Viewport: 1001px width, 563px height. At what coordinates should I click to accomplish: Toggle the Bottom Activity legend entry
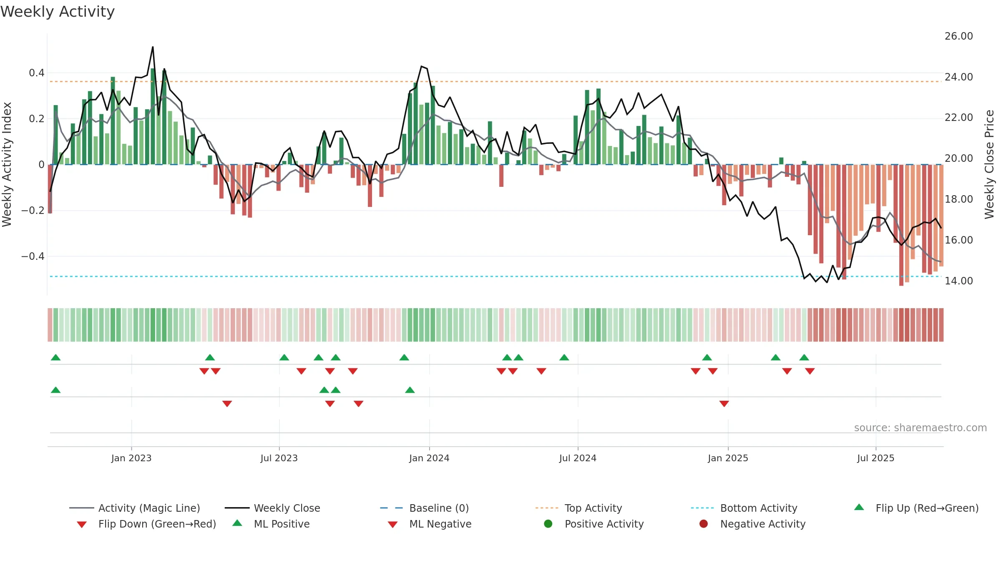click(x=744, y=508)
